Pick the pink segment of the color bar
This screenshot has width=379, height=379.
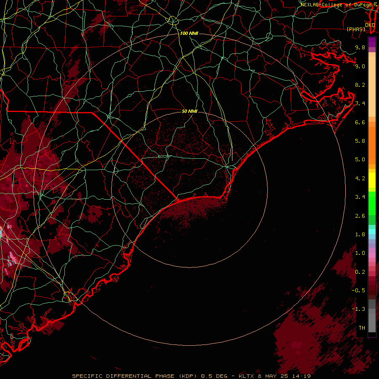[372, 255]
